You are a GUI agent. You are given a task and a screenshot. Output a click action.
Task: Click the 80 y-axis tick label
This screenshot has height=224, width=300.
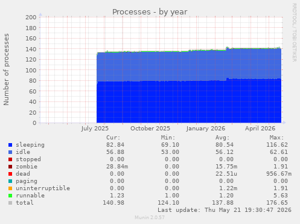[x=33, y=81]
